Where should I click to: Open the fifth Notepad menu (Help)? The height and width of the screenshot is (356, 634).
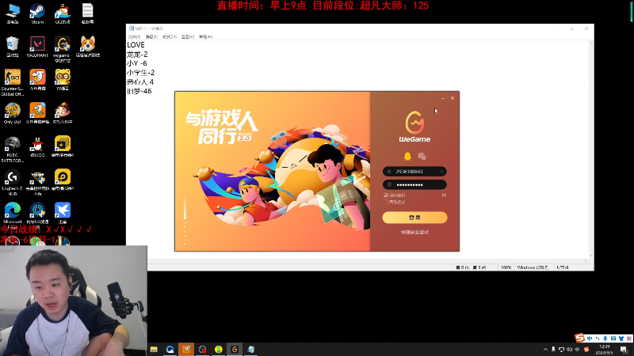pyautogui.click(x=205, y=36)
